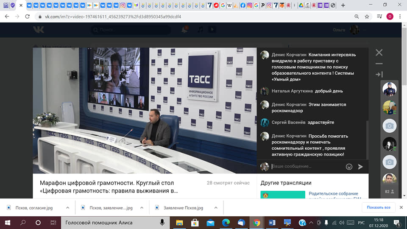Viewport: 407px width, 229px height.
Task: Open the emoji picker in chat
Action: [349, 167]
